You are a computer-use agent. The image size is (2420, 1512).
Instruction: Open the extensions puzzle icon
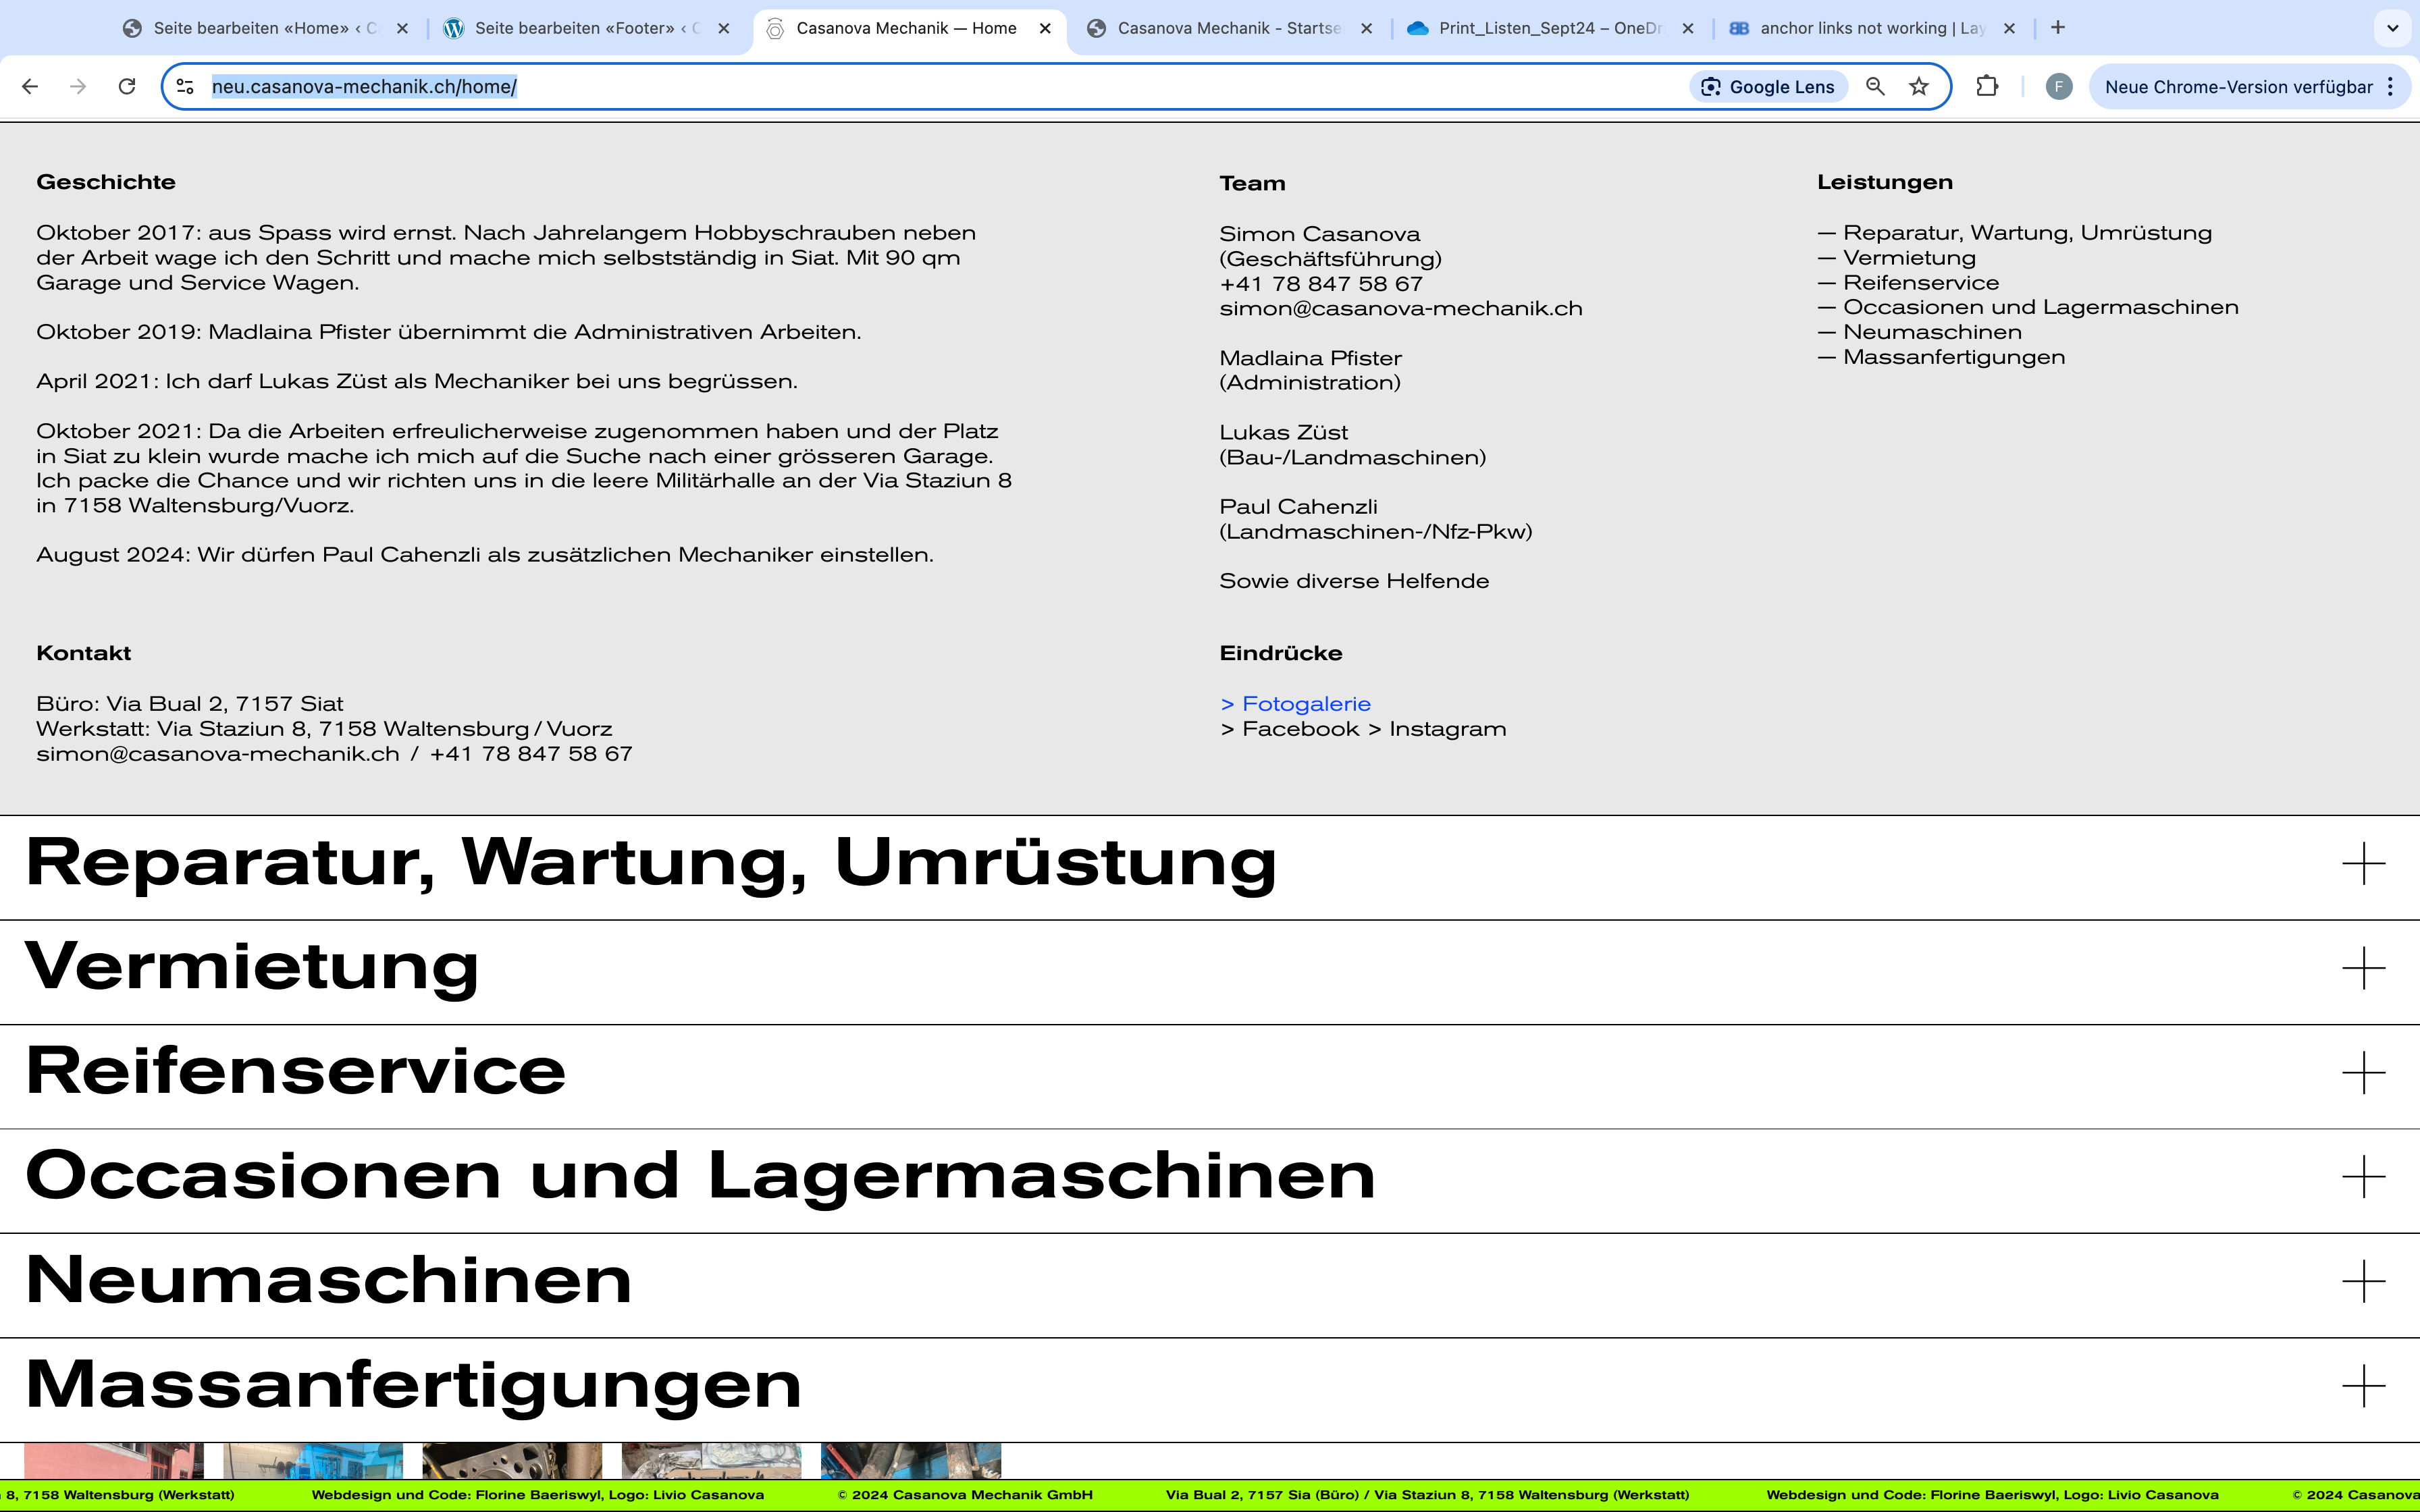point(1987,87)
